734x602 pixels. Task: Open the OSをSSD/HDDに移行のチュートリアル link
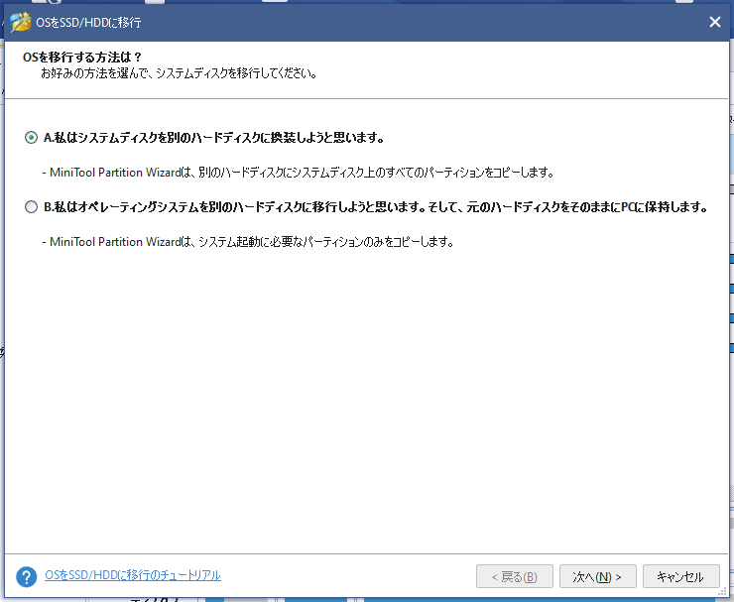coord(133,575)
